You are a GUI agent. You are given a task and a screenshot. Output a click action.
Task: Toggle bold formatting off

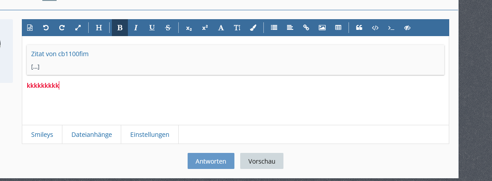click(119, 28)
